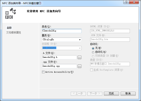Click the class name field CInmodelDlg
This screenshot has width=141, height=101.
pyautogui.click(x=62, y=31)
